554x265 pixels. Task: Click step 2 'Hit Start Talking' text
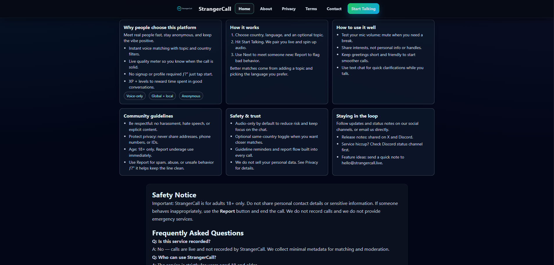(x=276, y=45)
